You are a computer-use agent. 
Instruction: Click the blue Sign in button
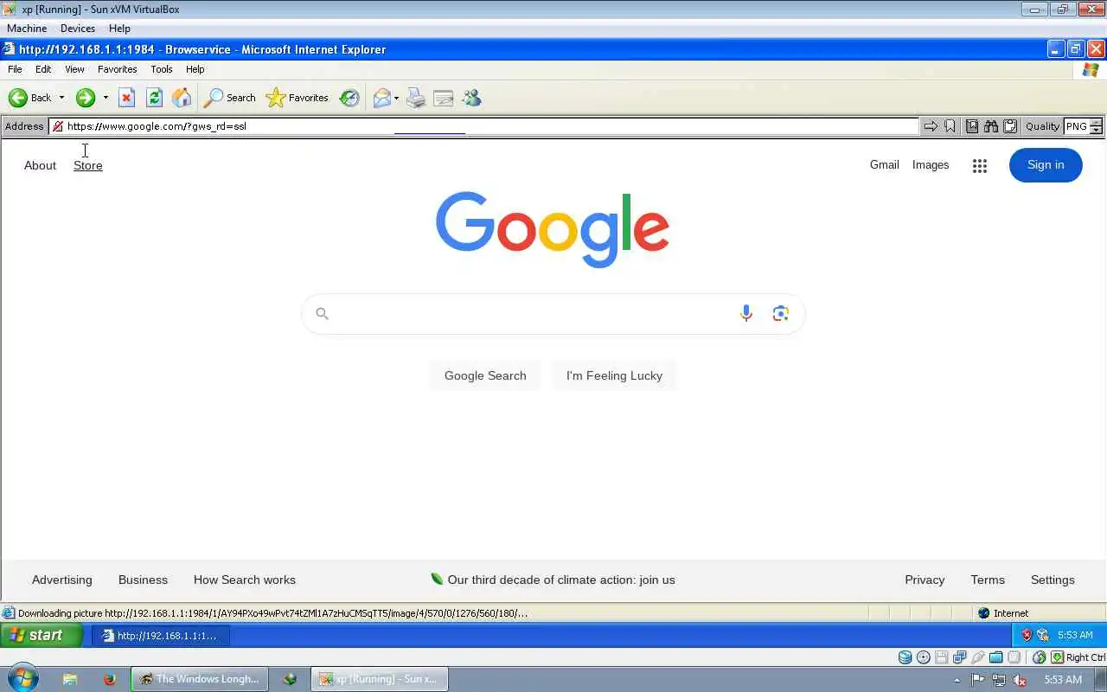[x=1046, y=165]
